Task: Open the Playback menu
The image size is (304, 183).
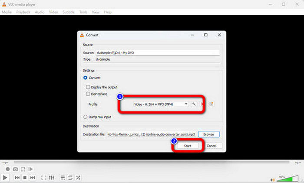Action: click(x=23, y=12)
